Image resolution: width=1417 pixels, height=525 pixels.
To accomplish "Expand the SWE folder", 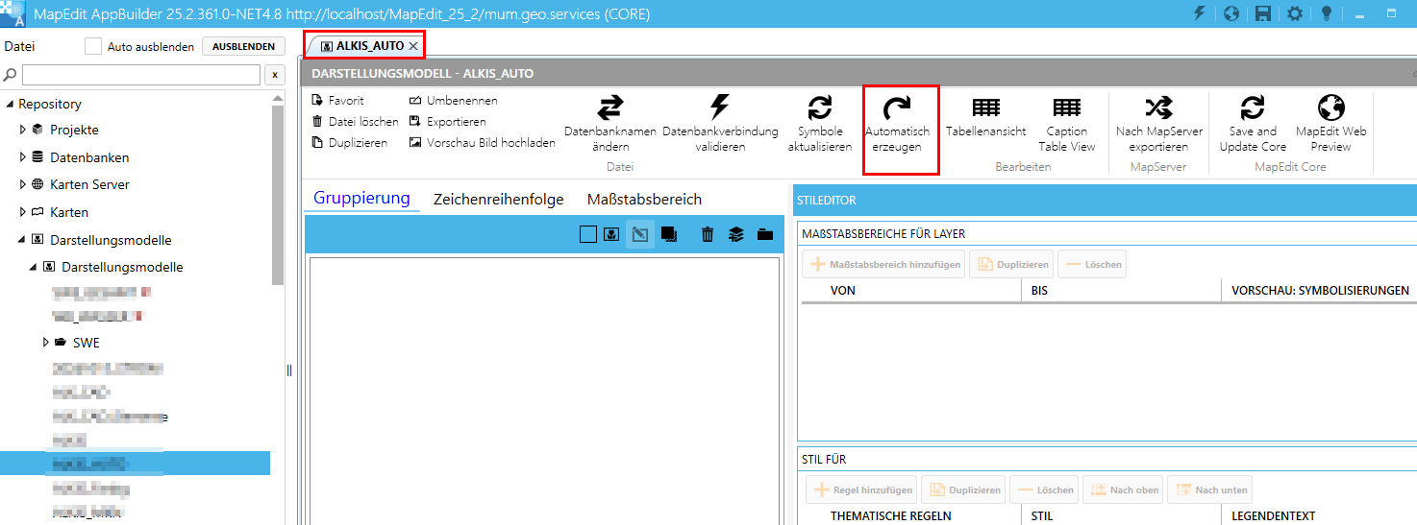I will click(x=46, y=343).
